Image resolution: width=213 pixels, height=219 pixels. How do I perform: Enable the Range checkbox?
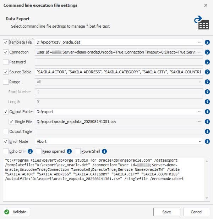click(x=6, y=82)
